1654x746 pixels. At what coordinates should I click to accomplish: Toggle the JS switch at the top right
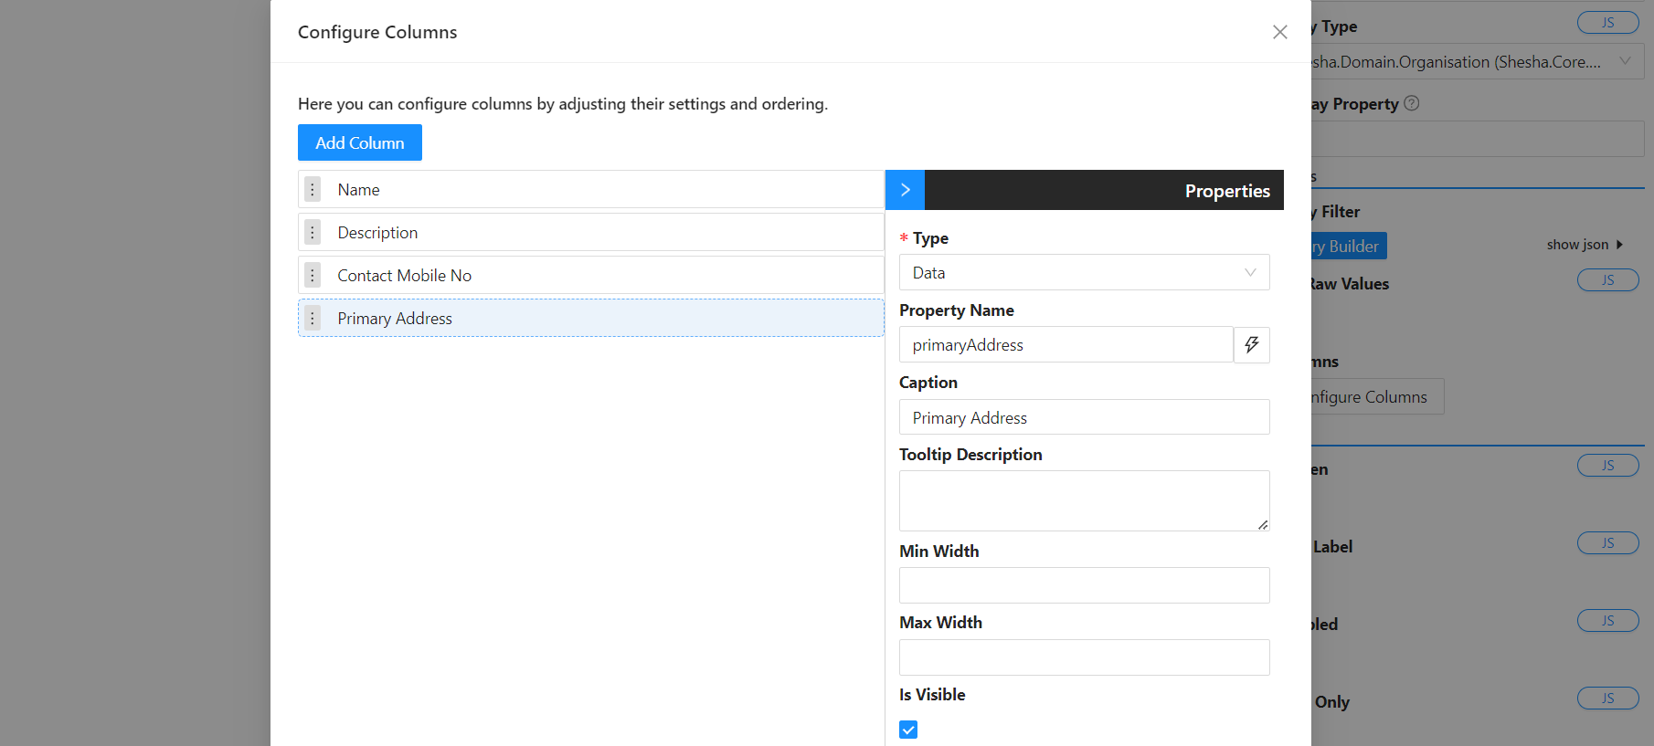[1608, 23]
